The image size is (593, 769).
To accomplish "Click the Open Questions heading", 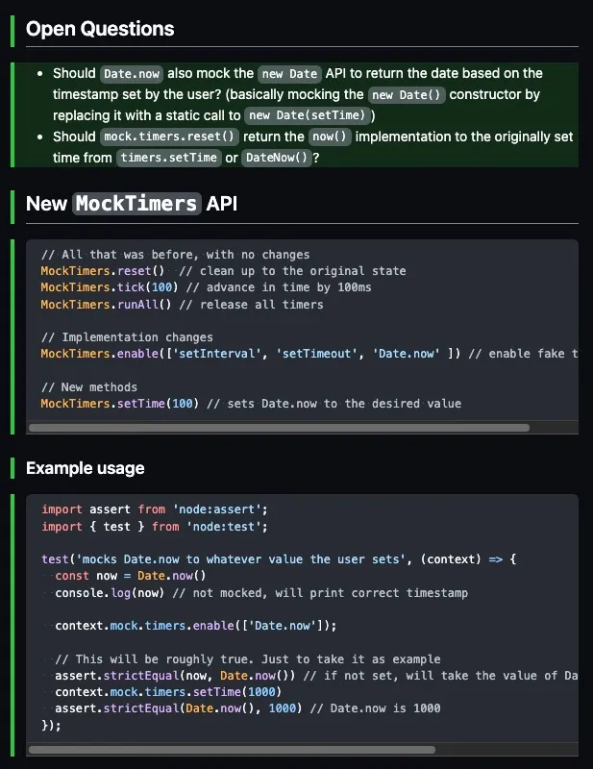I will pyautogui.click(x=100, y=29).
